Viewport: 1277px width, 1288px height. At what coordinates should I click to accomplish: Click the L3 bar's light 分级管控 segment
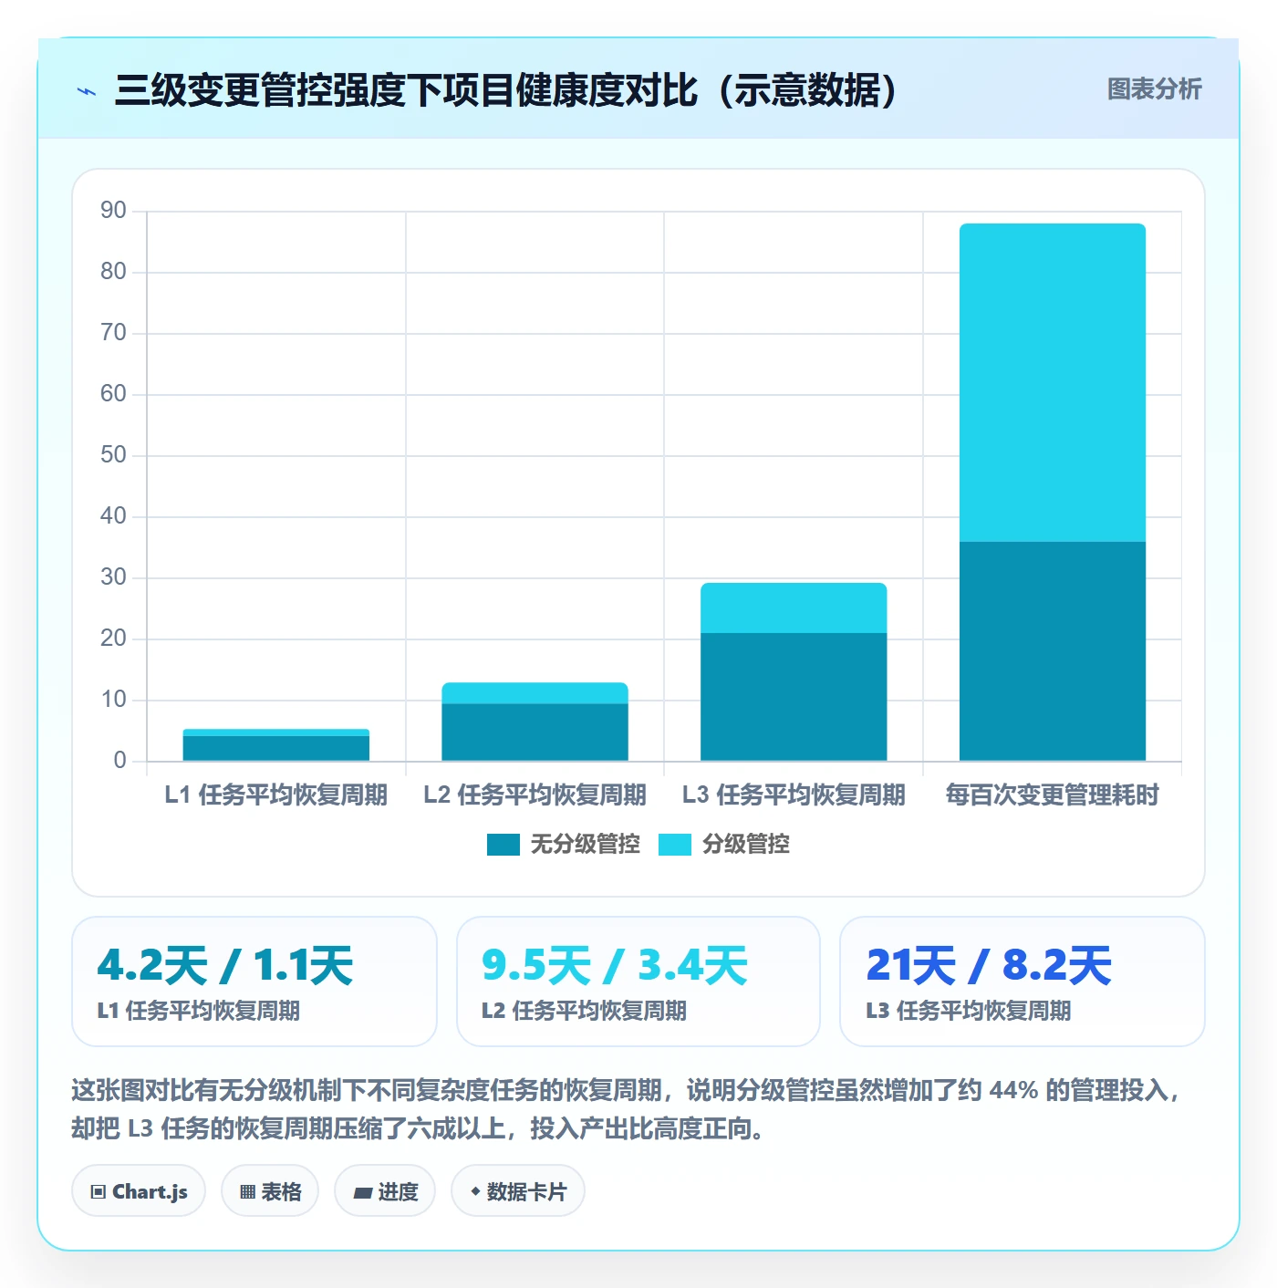click(x=794, y=608)
